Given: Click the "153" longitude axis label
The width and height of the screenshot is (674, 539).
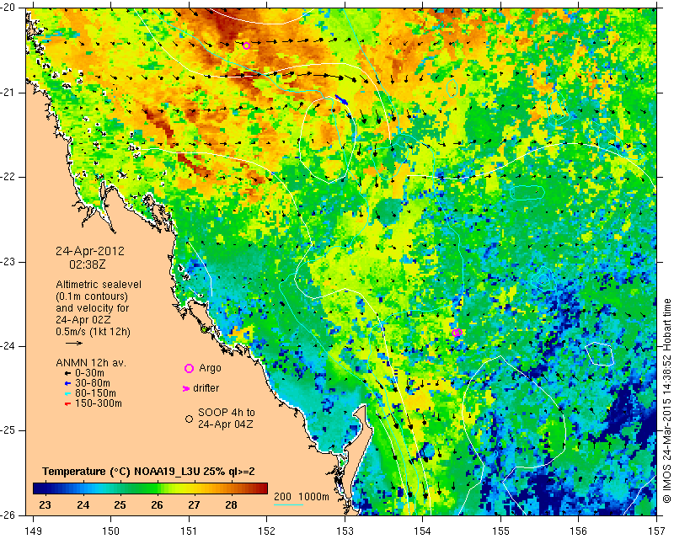Looking at the screenshot, I should [x=345, y=531].
